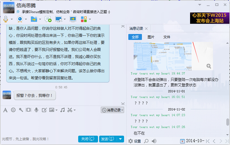230x145 pixels.
Task: Open magic emoticon wand icon
Action: click(x=21, y=110)
